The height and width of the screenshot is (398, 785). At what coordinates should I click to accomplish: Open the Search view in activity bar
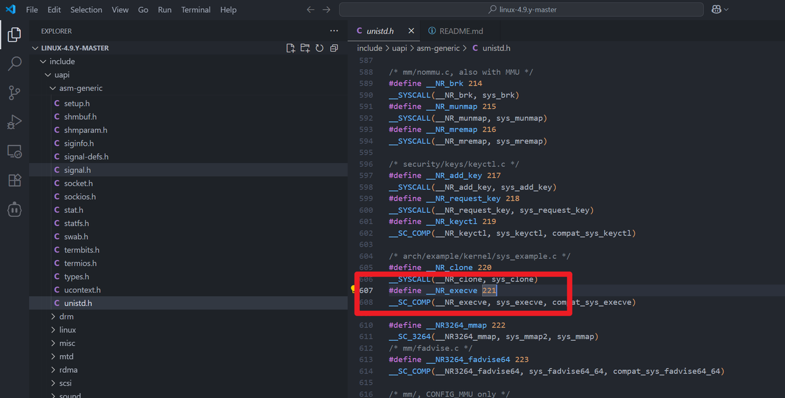[x=15, y=64]
